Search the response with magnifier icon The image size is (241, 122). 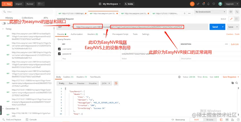(237, 83)
